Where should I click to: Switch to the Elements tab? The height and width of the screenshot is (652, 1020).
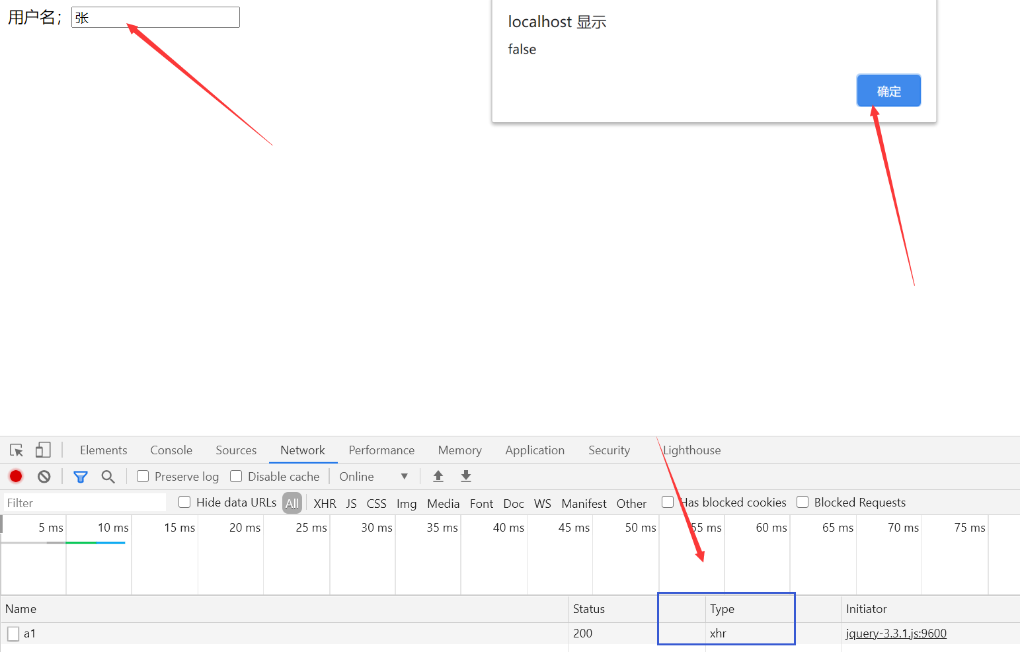coord(104,450)
